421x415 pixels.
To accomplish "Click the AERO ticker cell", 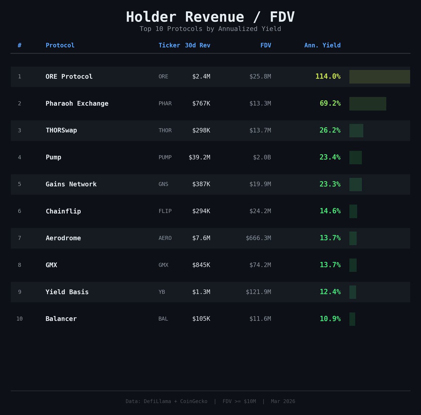I will coord(165,238).
